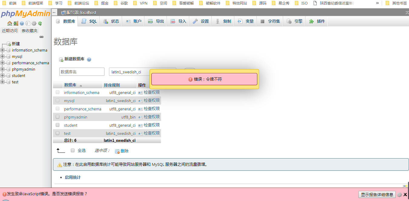Click 近期访问 recent button
Screen dimensions: 409x201
click(x=10, y=31)
